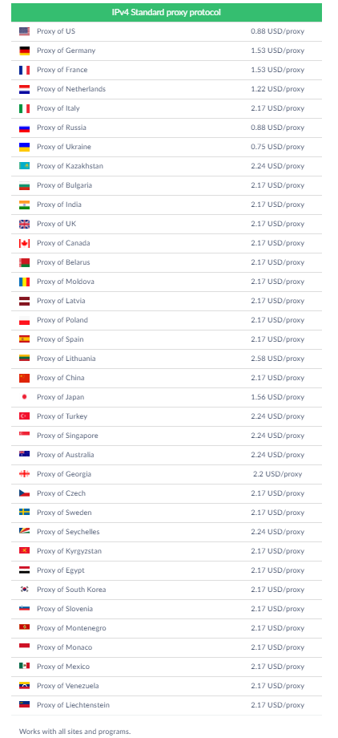
Task: Click the IPv4 Standard proxy protocol header
Action: [167, 13]
